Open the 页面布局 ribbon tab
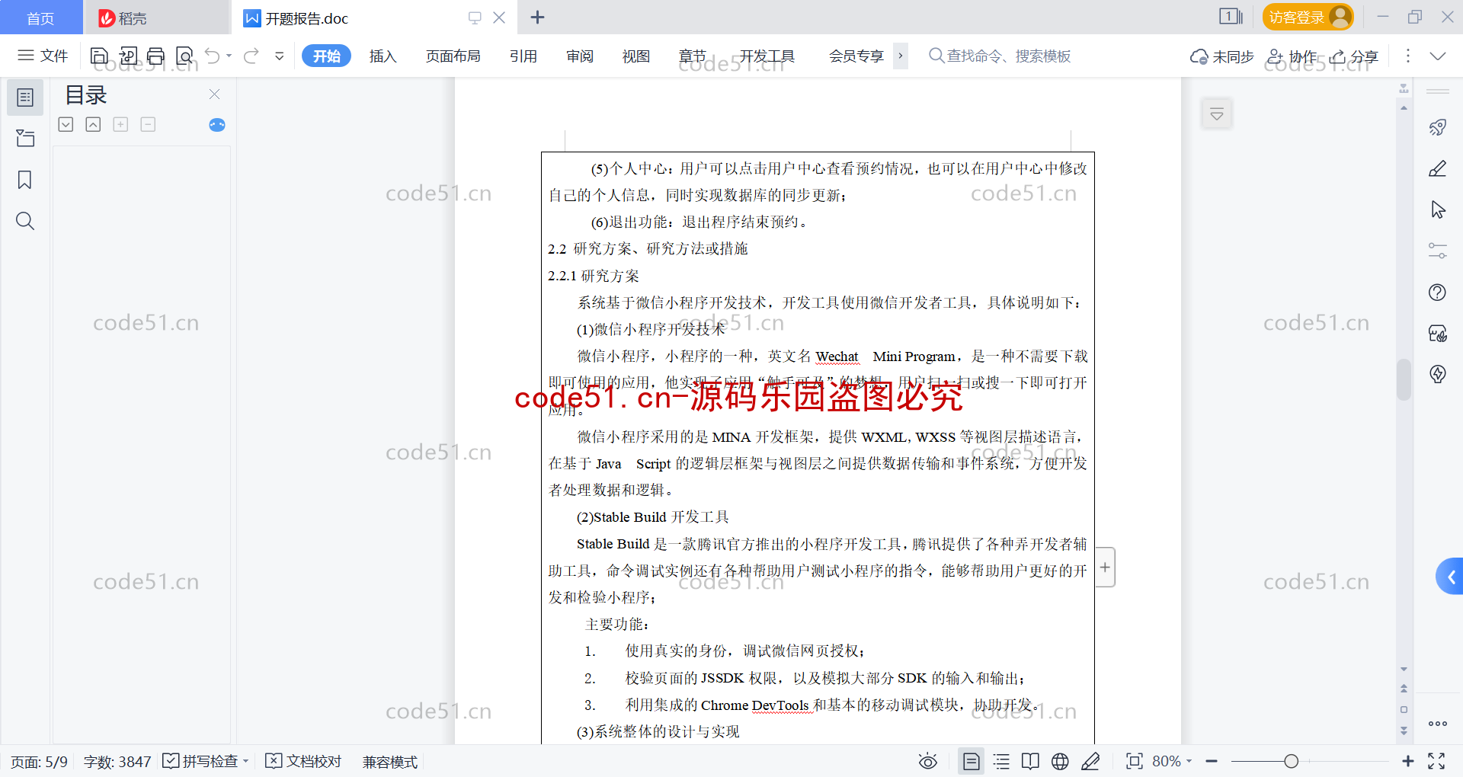Viewport: 1463px width, 777px height. 453,56
